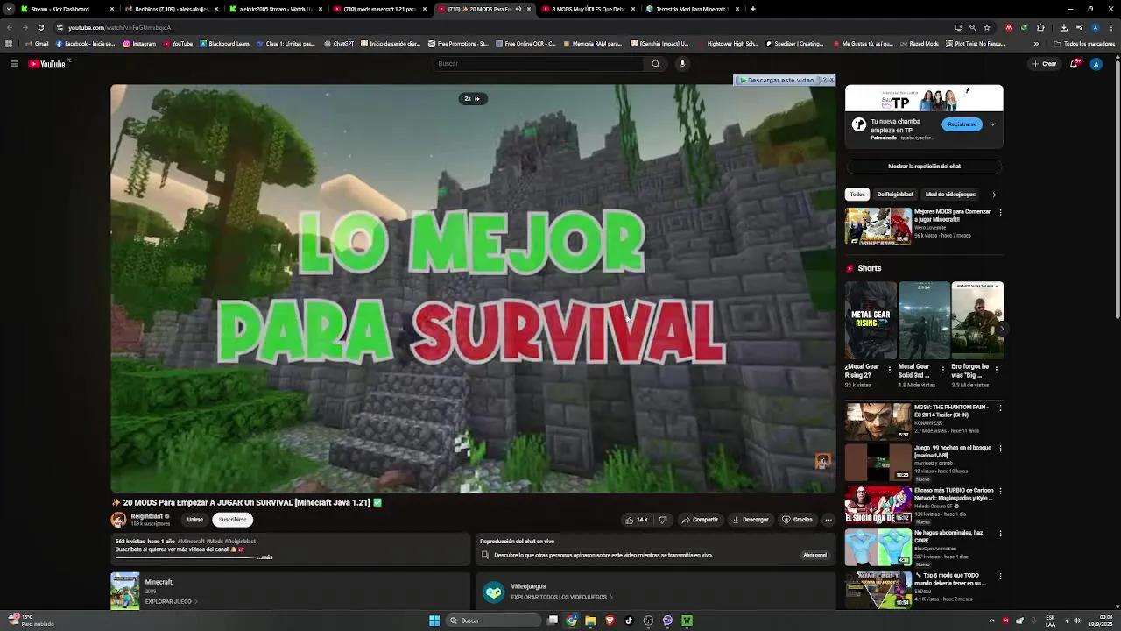1121x631 pixels.
Task: Open the Metal Gear Rising short thumbnail
Action: point(871,321)
